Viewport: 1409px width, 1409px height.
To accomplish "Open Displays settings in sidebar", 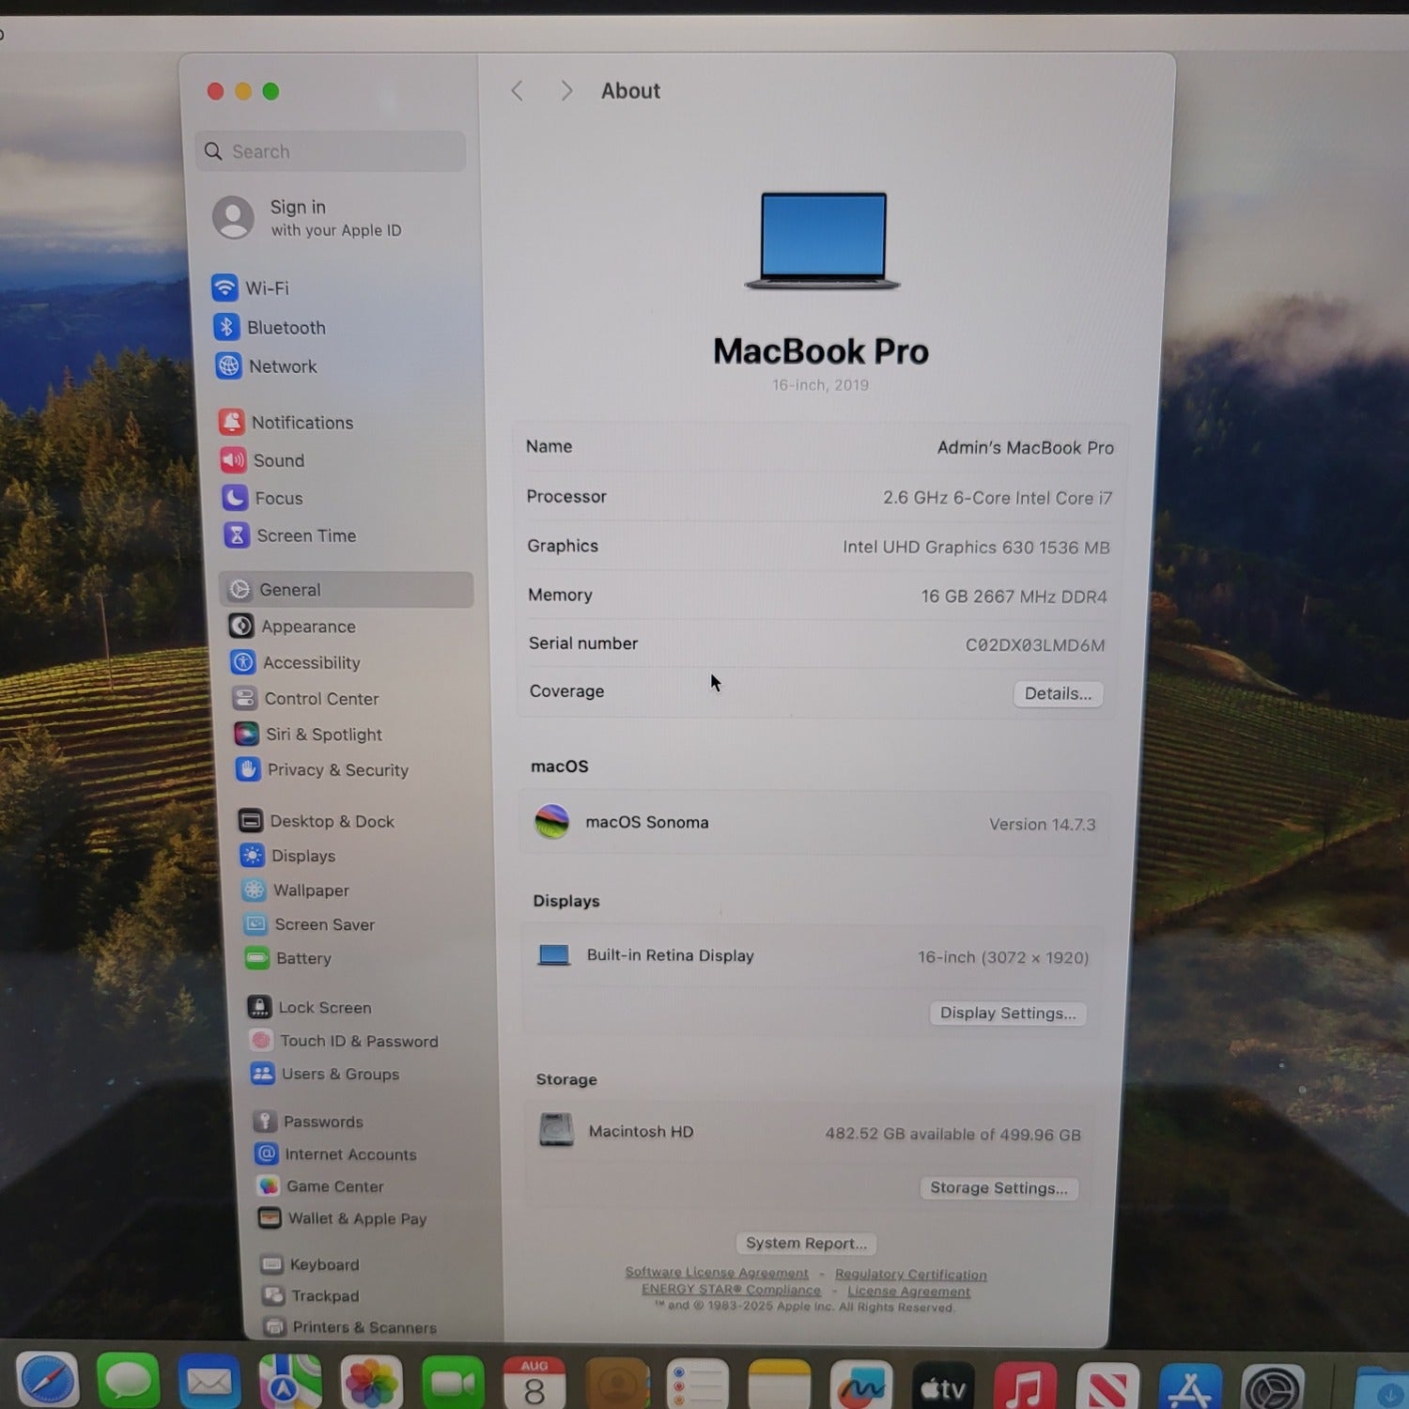I will [287, 856].
